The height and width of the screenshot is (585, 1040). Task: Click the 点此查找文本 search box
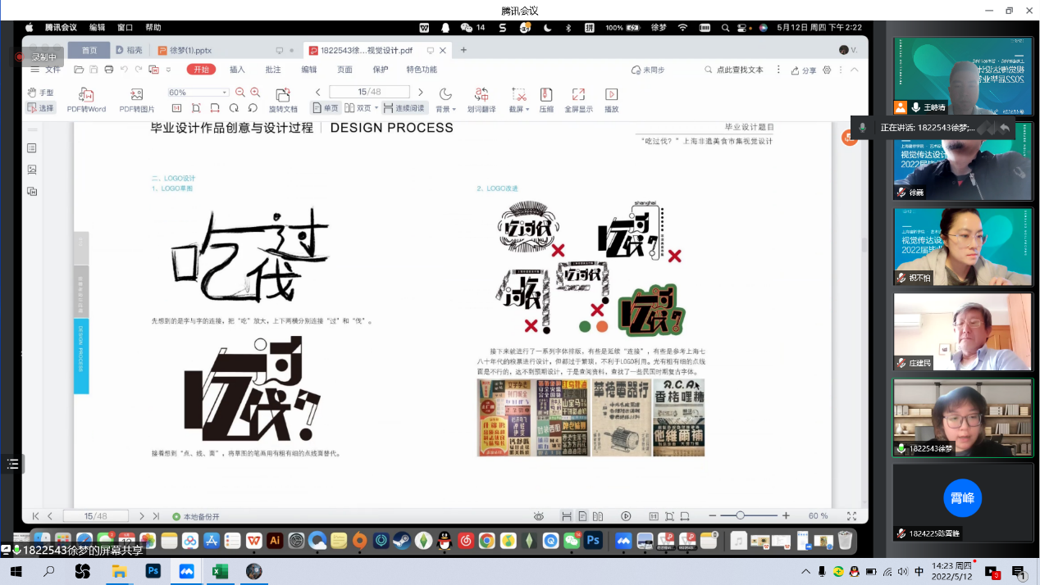(x=734, y=70)
